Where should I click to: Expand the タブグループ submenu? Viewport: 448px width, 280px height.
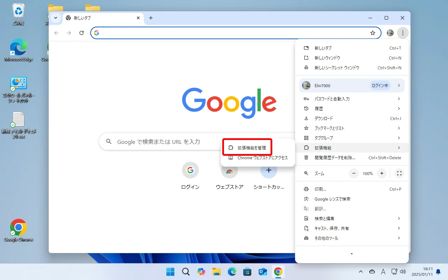click(x=352, y=138)
